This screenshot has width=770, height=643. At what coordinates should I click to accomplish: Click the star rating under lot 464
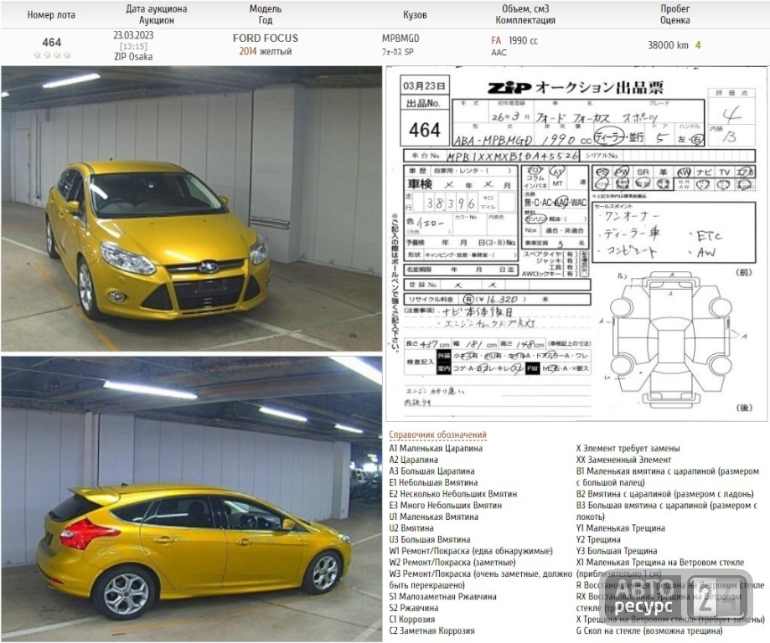(x=52, y=55)
